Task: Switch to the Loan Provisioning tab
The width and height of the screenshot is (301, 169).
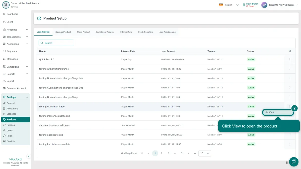Action: (x=167, y=32)
